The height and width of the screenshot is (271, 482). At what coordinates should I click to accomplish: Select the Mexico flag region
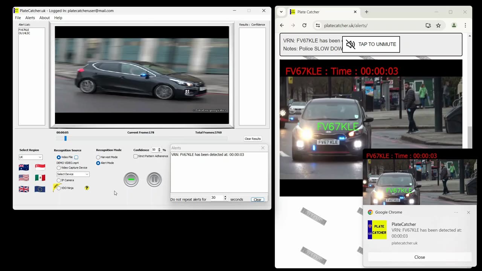40,178
